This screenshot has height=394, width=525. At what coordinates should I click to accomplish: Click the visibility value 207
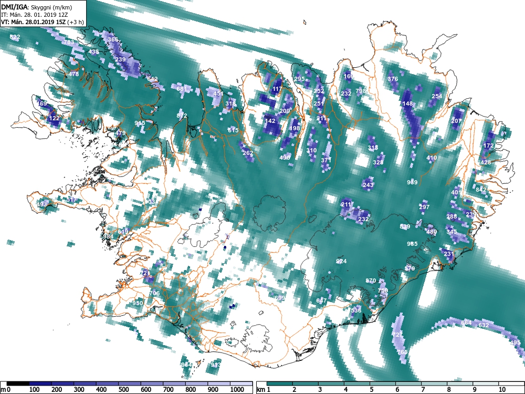456,121
